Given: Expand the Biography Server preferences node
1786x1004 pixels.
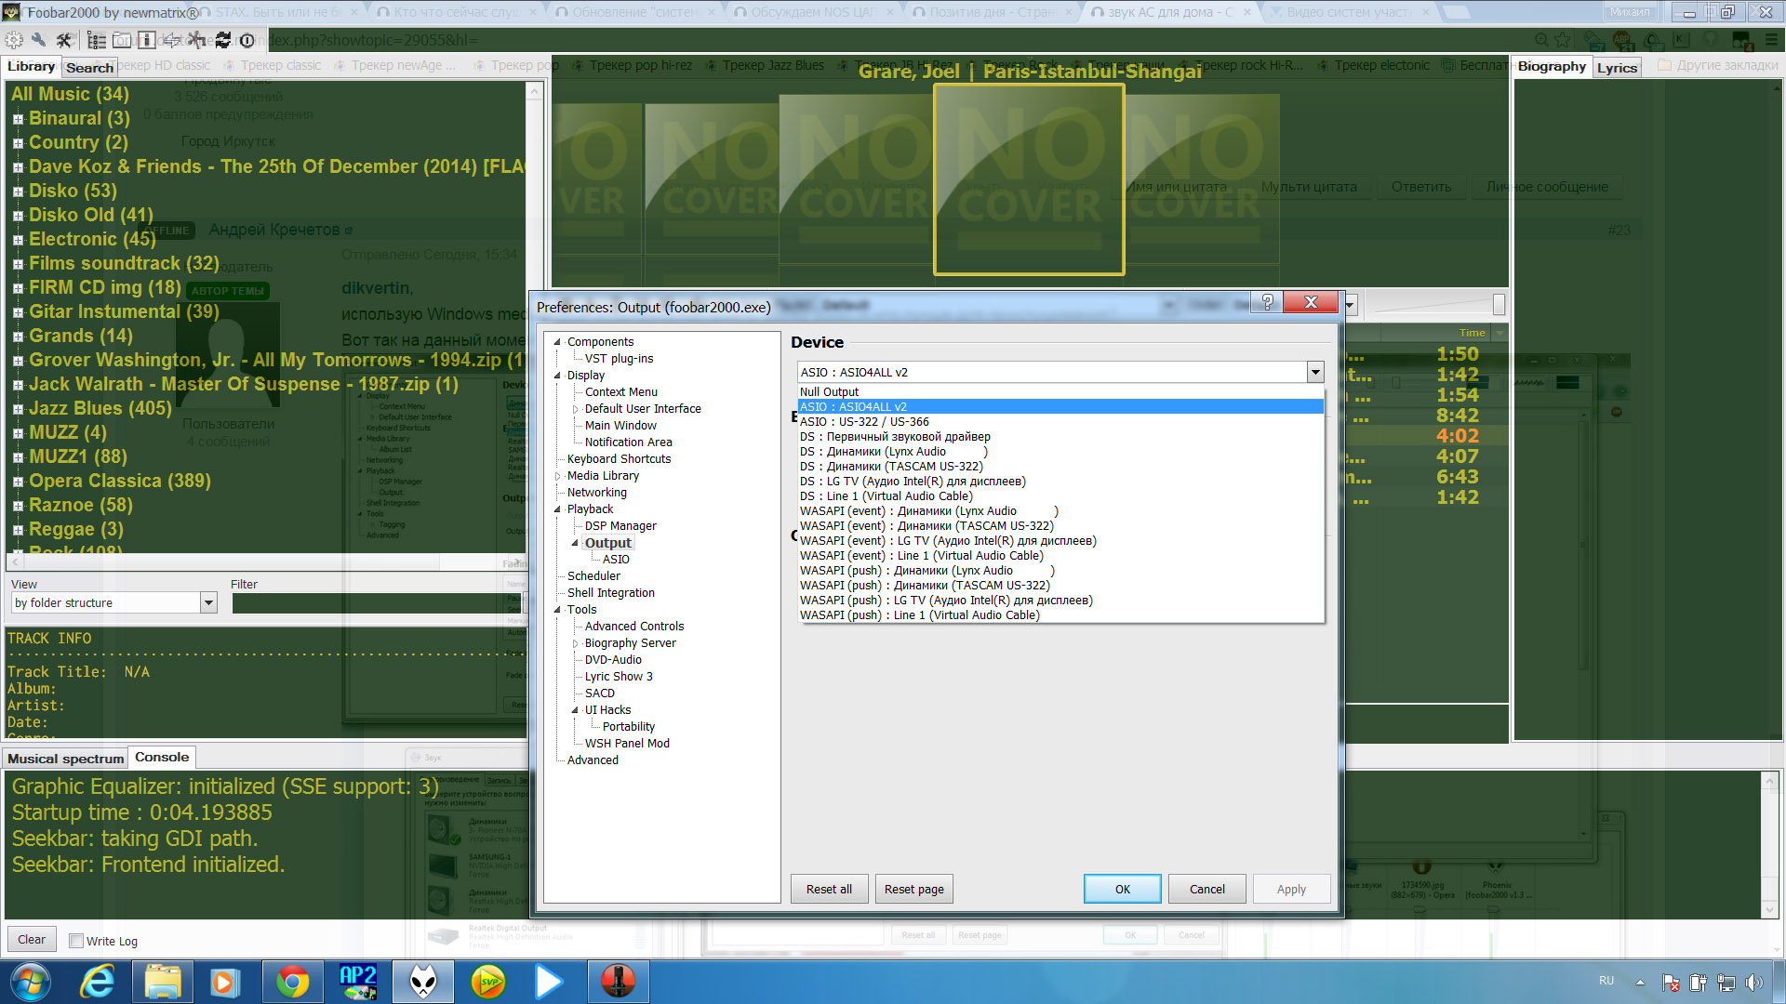Looking at the screenshot, I should [x=575, y=643].
